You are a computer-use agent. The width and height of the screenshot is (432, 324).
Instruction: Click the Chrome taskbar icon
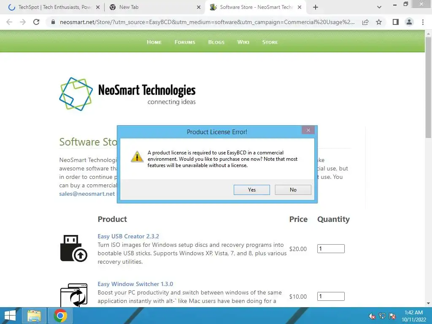[60, 316]
